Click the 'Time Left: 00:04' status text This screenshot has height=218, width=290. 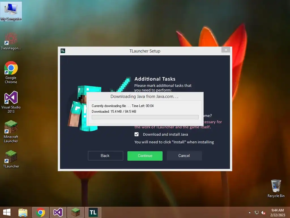pyautogui.click(x=143, y=106)
